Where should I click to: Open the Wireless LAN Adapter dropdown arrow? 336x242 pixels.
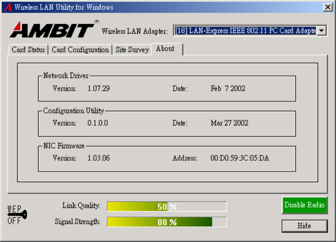tap(321, 31)
